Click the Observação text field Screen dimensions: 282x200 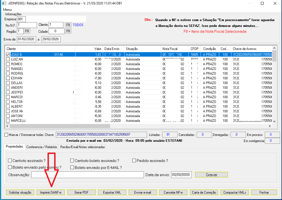(x=88, y=175)
